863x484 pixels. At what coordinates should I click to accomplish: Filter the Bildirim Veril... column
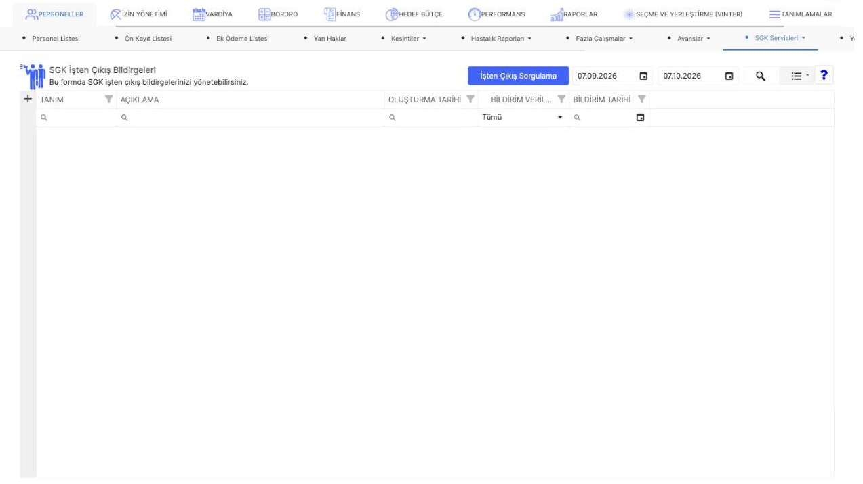561,100
